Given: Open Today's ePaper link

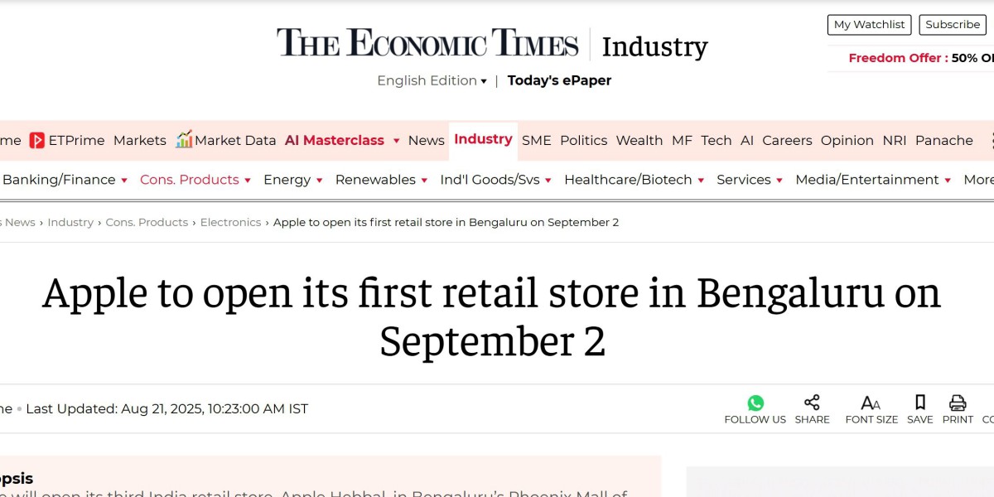Looking at the screenshot, I should pyautogui.click(x=559, y=80).
